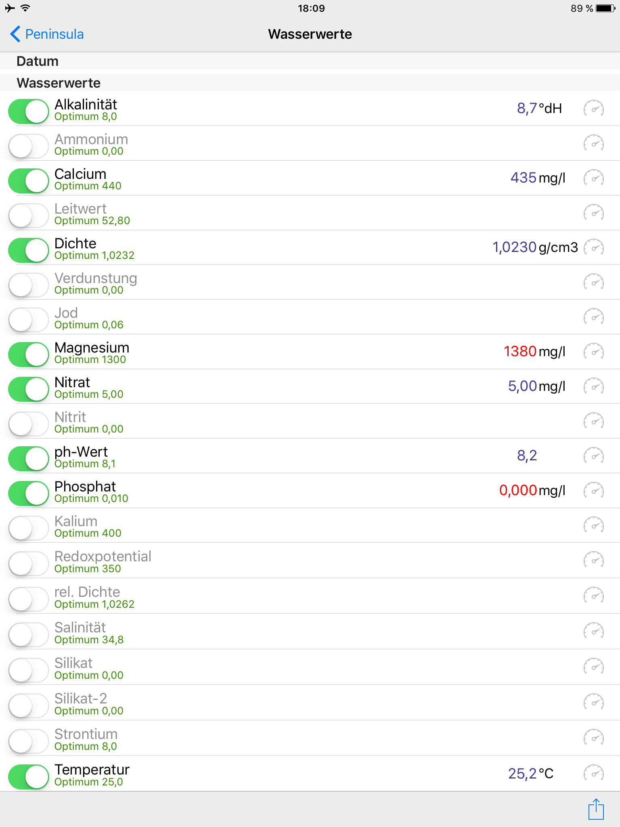Go back to Peninsula

coord(47,34)
